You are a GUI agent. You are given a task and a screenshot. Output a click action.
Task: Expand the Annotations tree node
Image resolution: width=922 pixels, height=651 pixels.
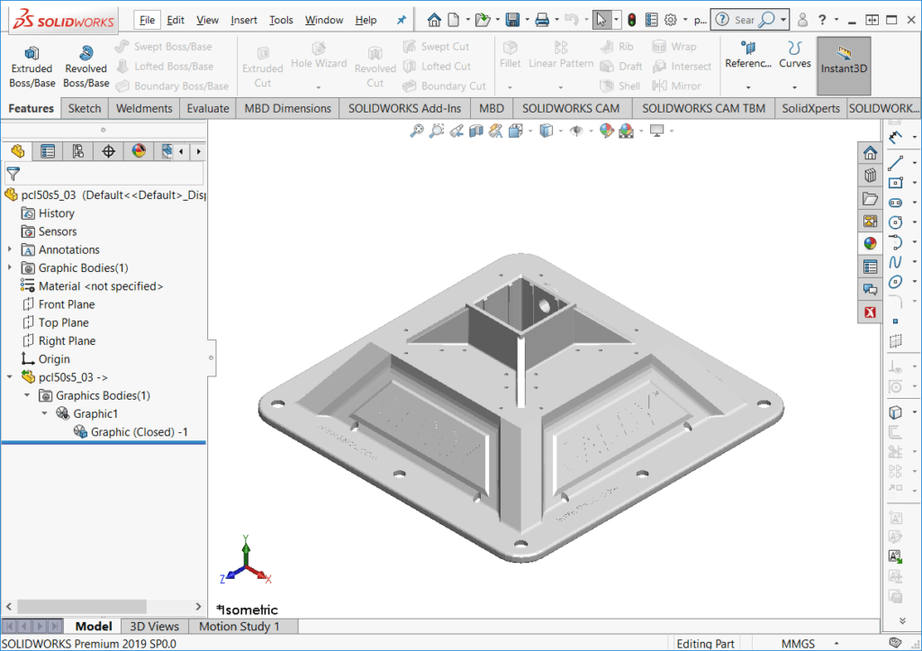(9, 249)
